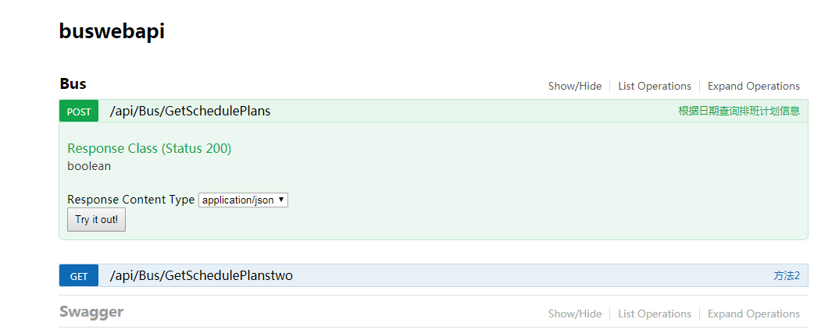Click the blue GET method badge
Screen dimensions: 839x333
point(79,276)
